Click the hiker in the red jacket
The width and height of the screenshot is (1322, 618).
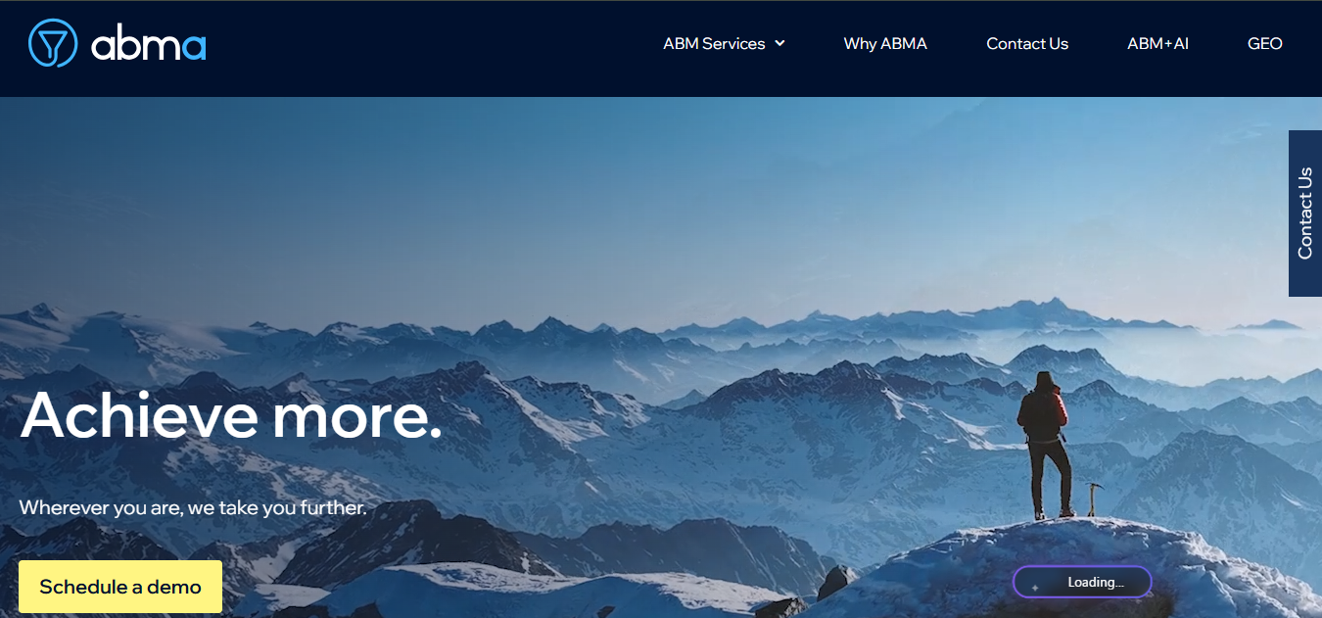[x=1043, y=444]
